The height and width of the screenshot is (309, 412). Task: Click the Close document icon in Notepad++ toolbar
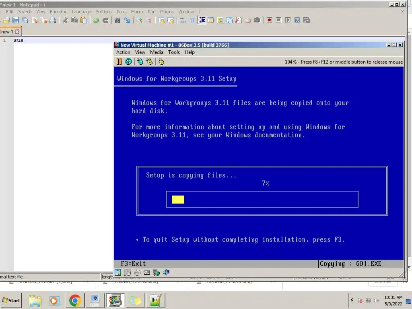(34, 20)
